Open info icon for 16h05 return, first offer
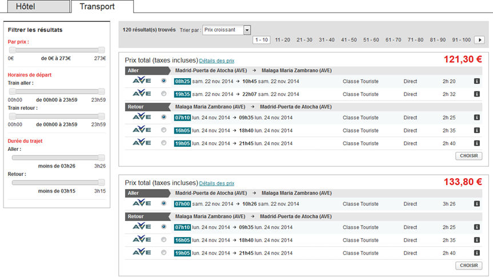Screen dimensions: 493x277 pyautogui.click(x=476, y=130)
